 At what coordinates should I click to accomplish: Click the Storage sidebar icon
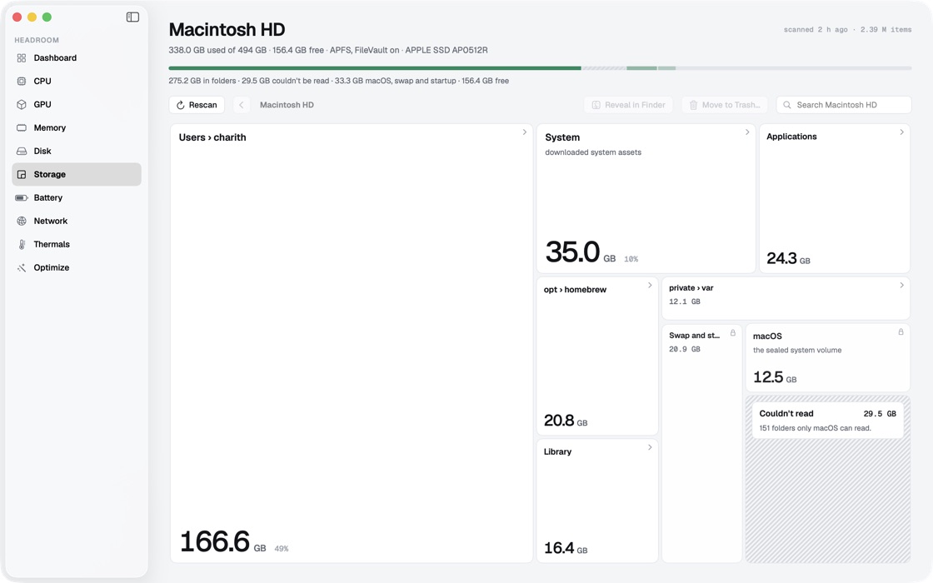point(22,174)
